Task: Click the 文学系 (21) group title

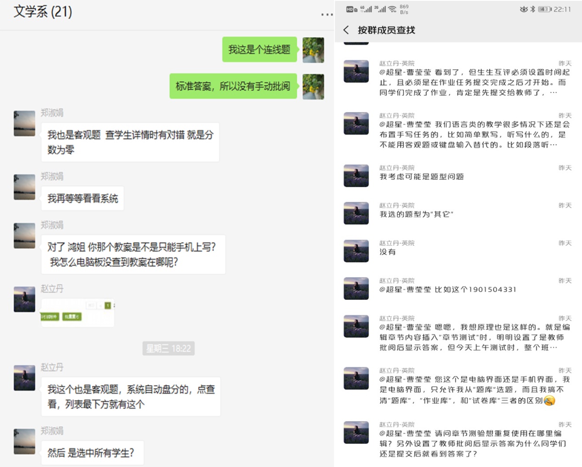Action: click(x=43, y=11)
